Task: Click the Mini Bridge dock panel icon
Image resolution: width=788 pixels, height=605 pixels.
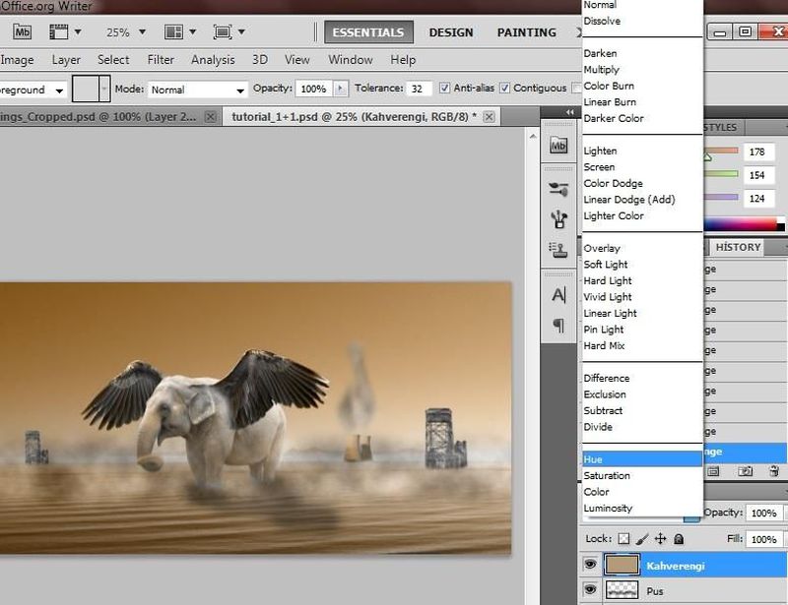Action: pos(558,146)
